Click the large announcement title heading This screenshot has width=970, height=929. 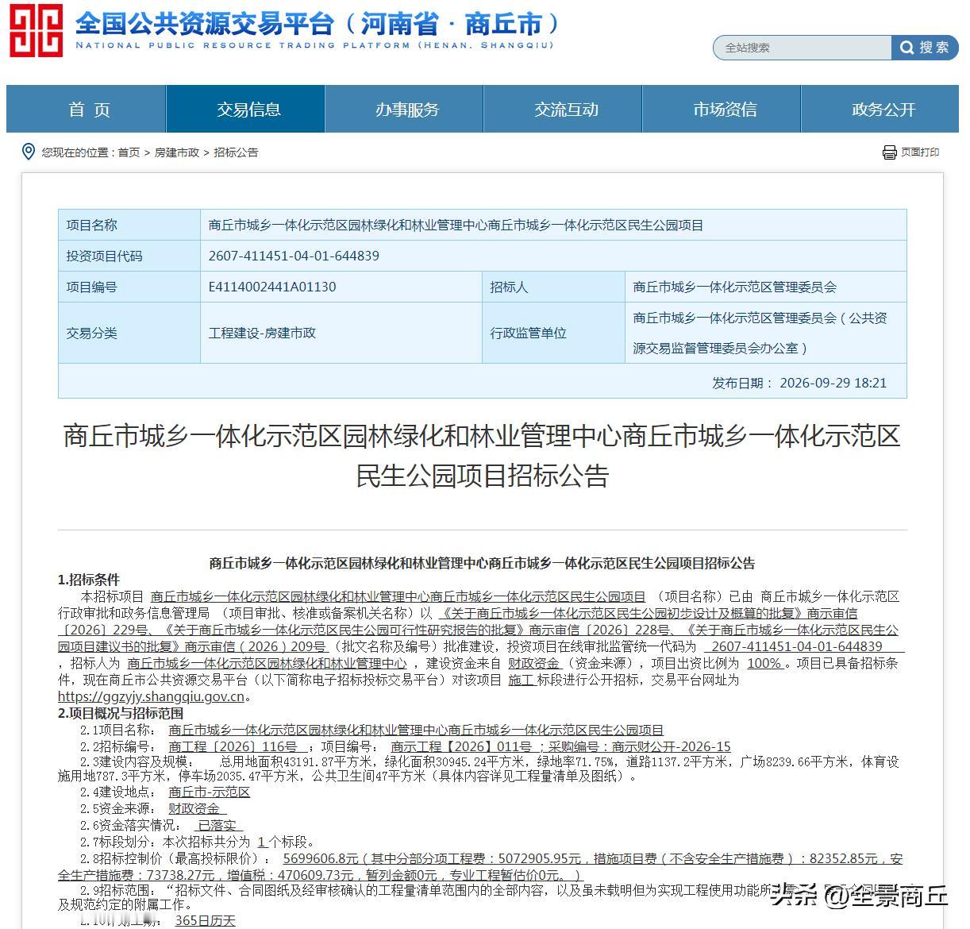tap(482, 456)
